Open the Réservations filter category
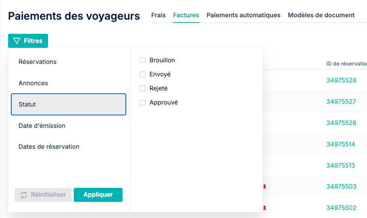The image size is (367, 218). [x=69, y=62]
